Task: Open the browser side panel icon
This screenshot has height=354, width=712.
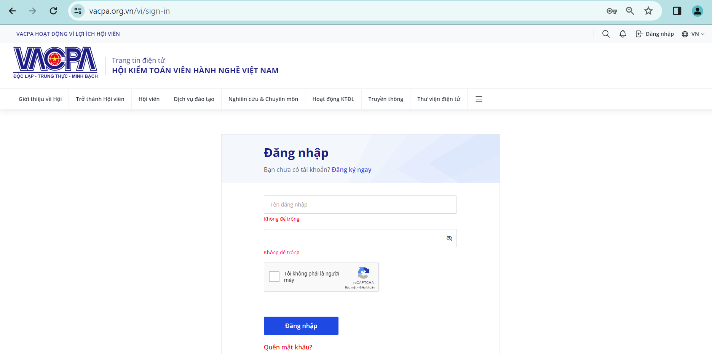Action: click(677, 11)
